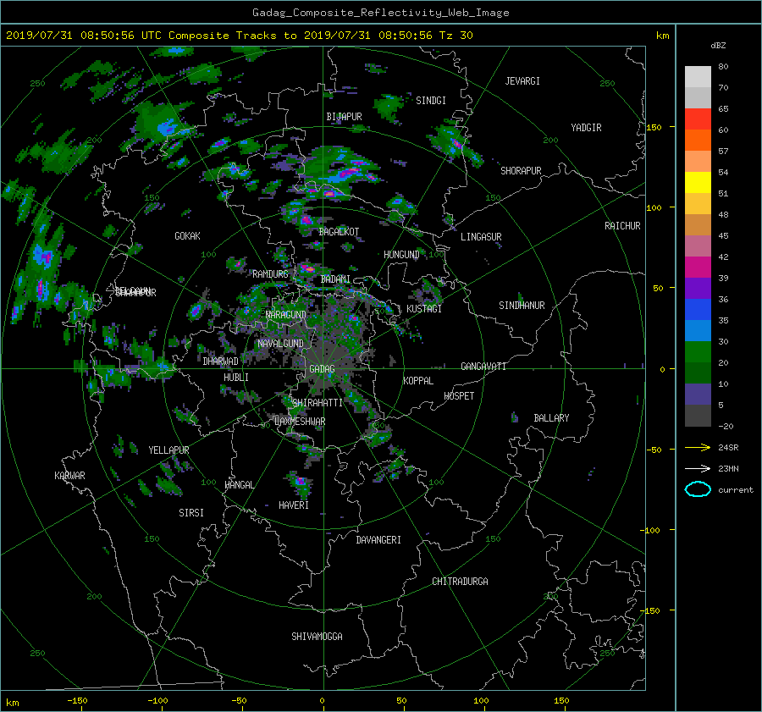Click the GOKAK city label
The width and height of the screenshot is (762, 712).
point(187,236)
